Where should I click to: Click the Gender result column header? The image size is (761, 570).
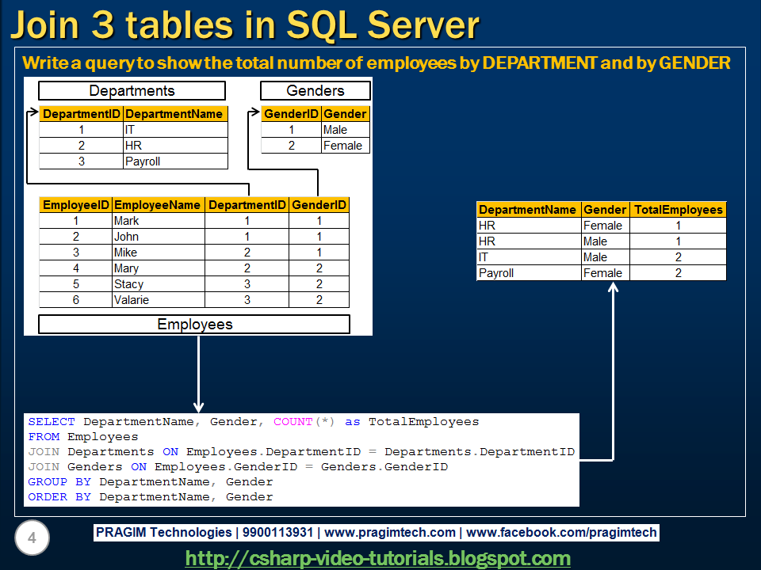(x=605, y=210)
